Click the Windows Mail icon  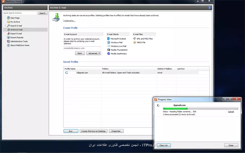(x=109, y=42)
